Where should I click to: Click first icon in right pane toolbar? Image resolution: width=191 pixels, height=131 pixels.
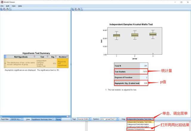pos(73,9)
